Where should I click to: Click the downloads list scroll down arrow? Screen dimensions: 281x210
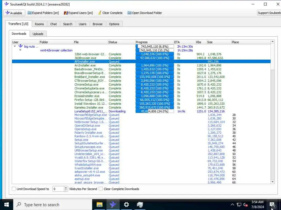pos(272,182)
